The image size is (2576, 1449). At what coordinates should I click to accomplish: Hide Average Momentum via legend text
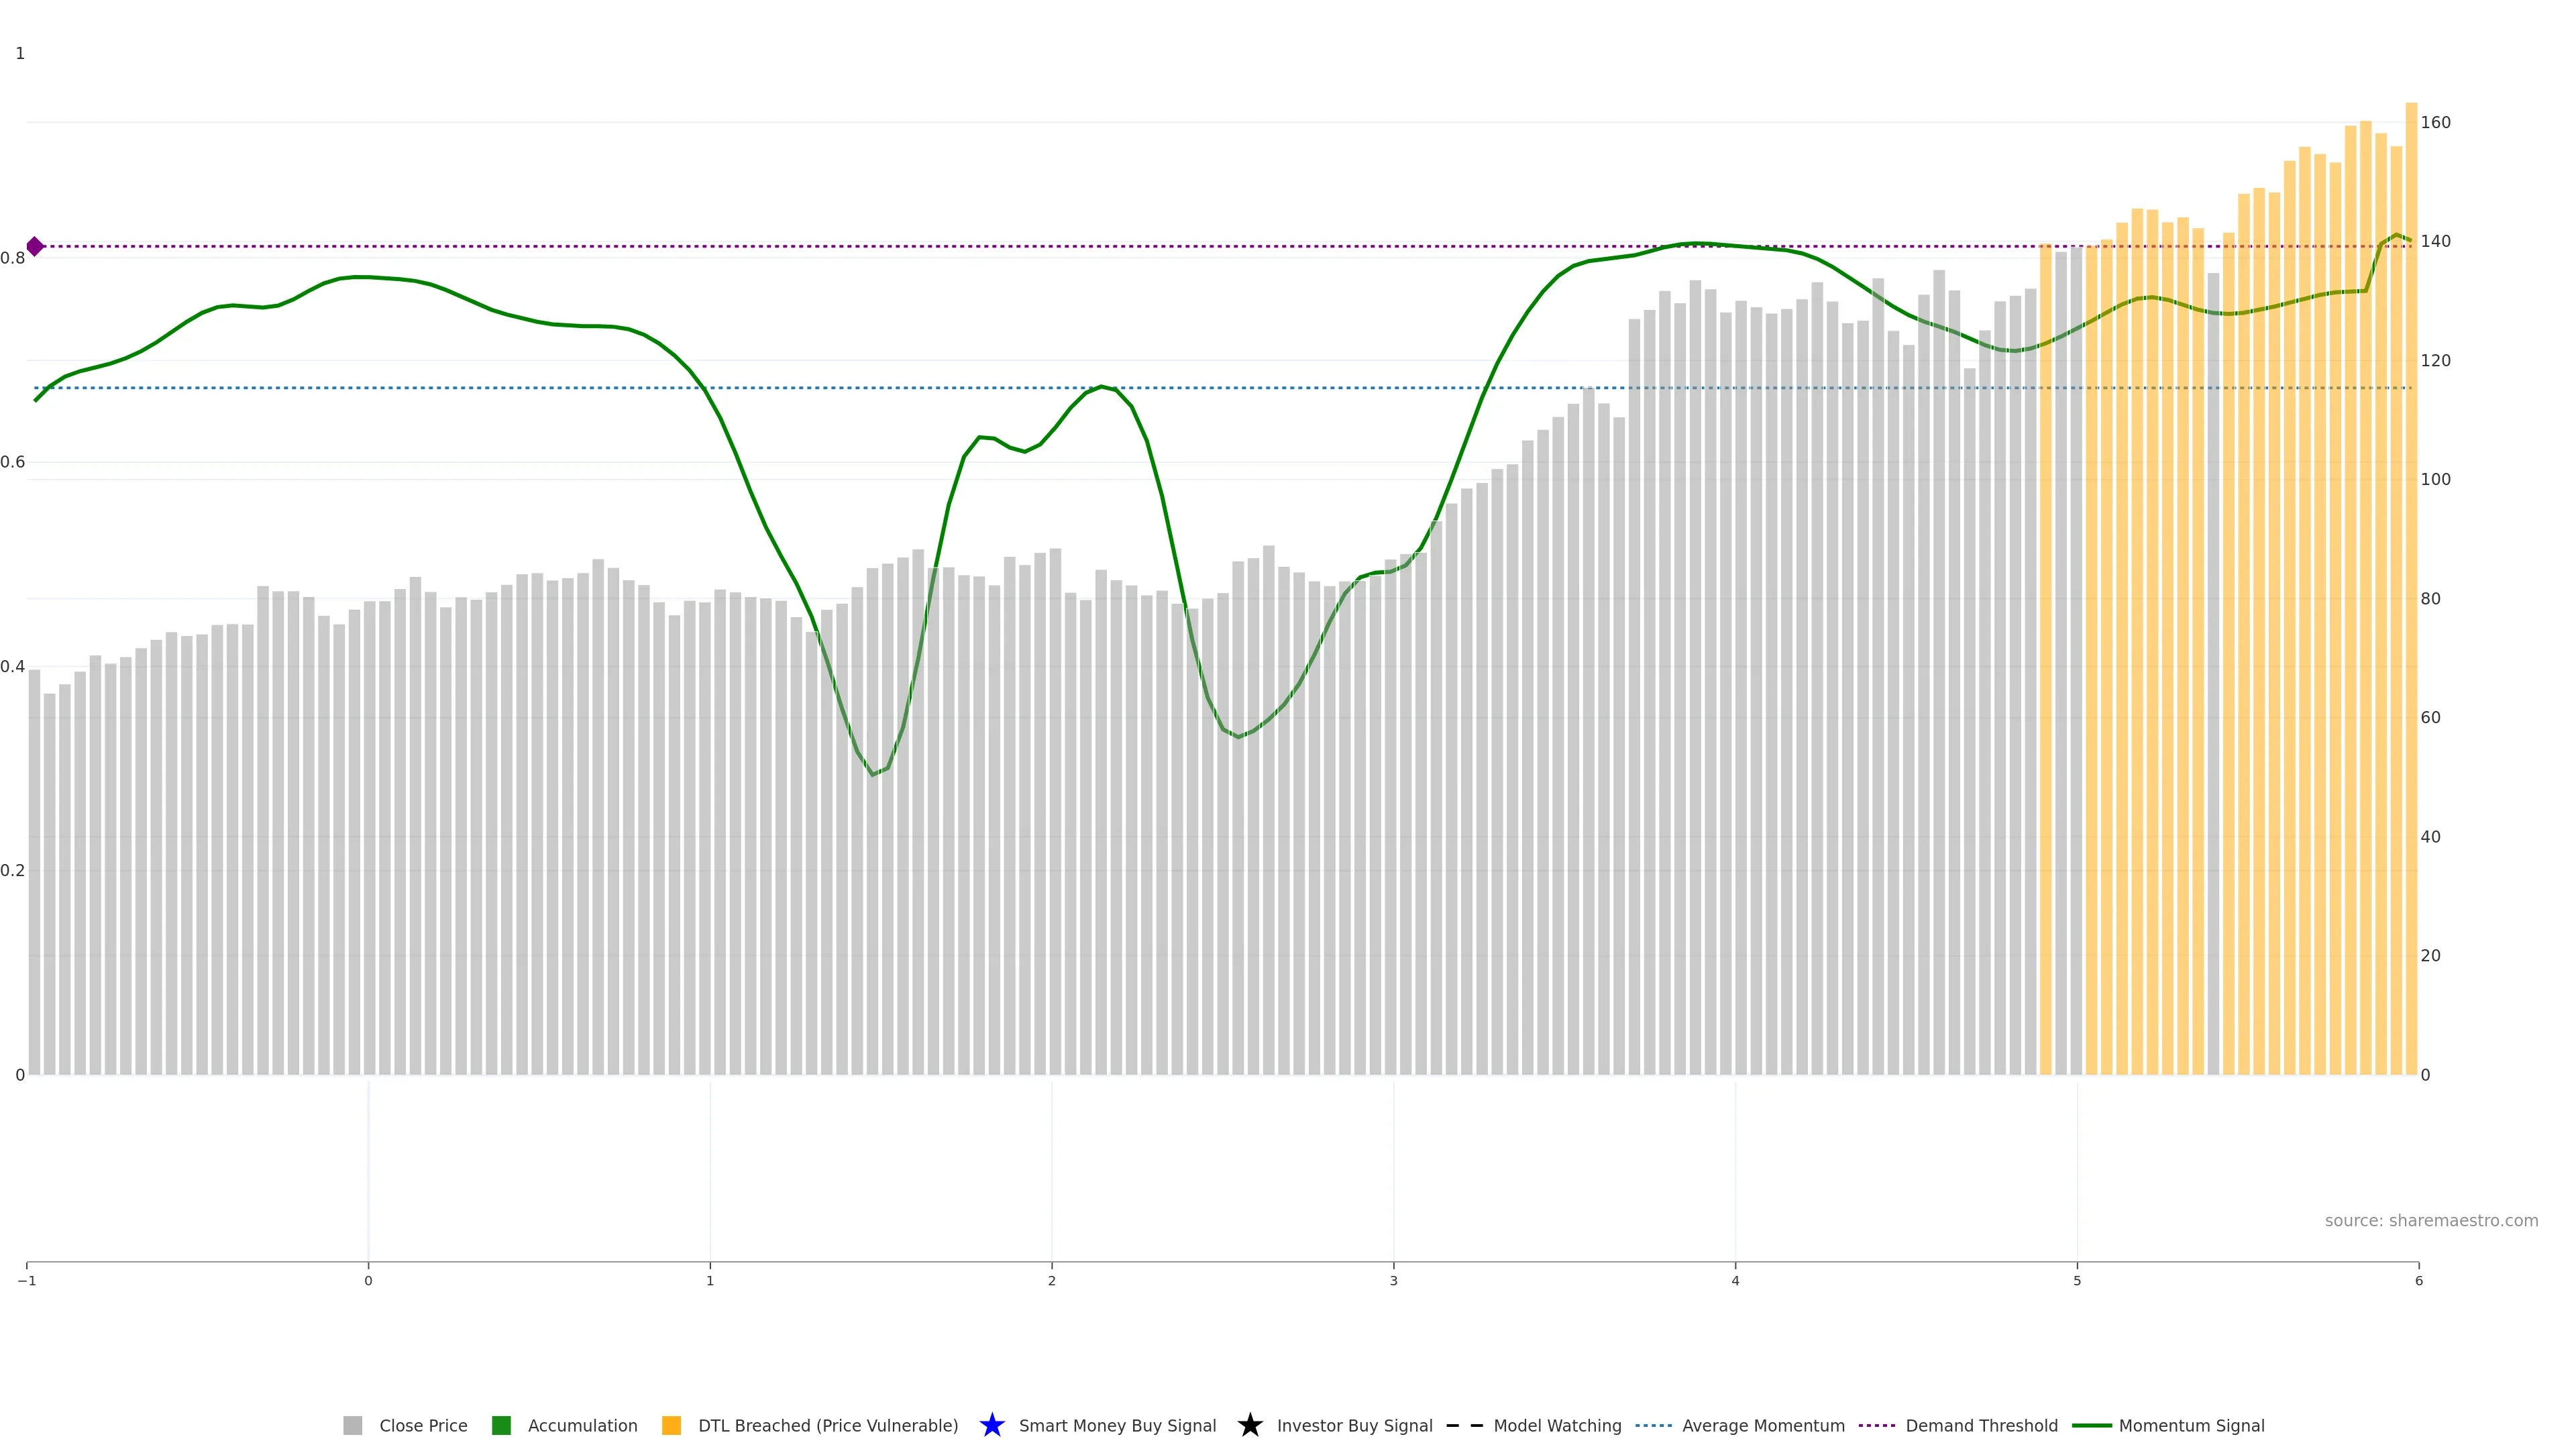point(1763,1425)
